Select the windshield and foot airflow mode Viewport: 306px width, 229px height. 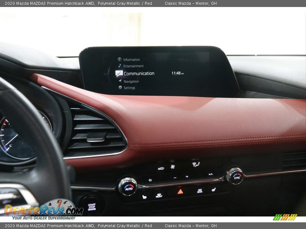[x=196, y=164]
